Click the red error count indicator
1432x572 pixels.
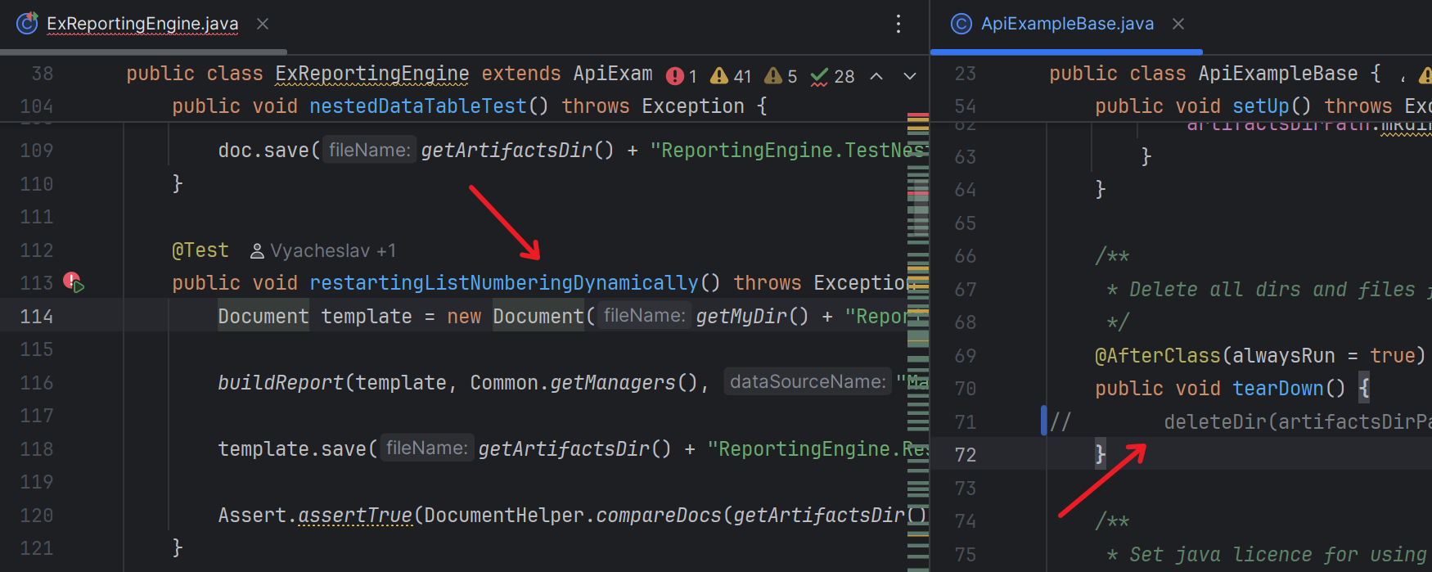tap(681, 76)
